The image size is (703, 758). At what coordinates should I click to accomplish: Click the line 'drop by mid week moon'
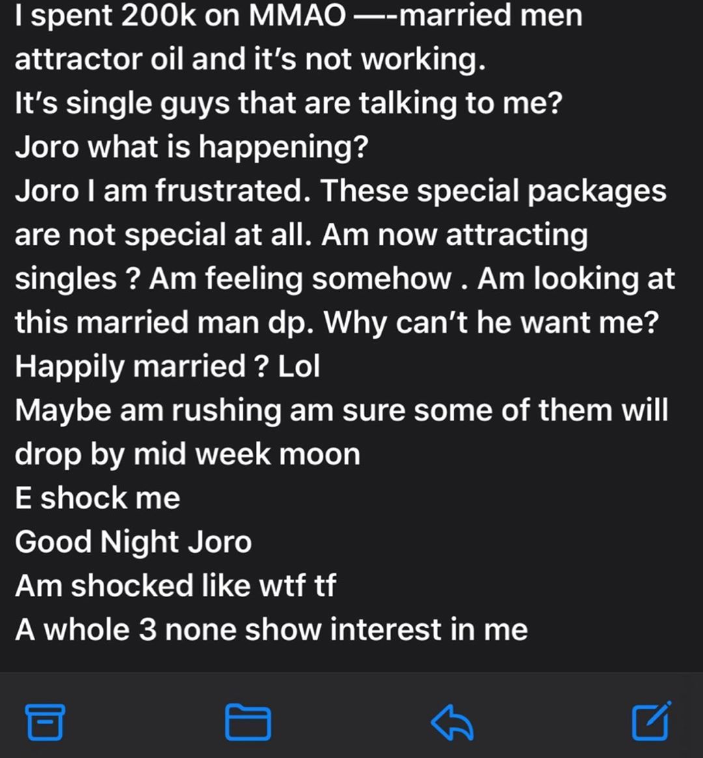(187, 455)
